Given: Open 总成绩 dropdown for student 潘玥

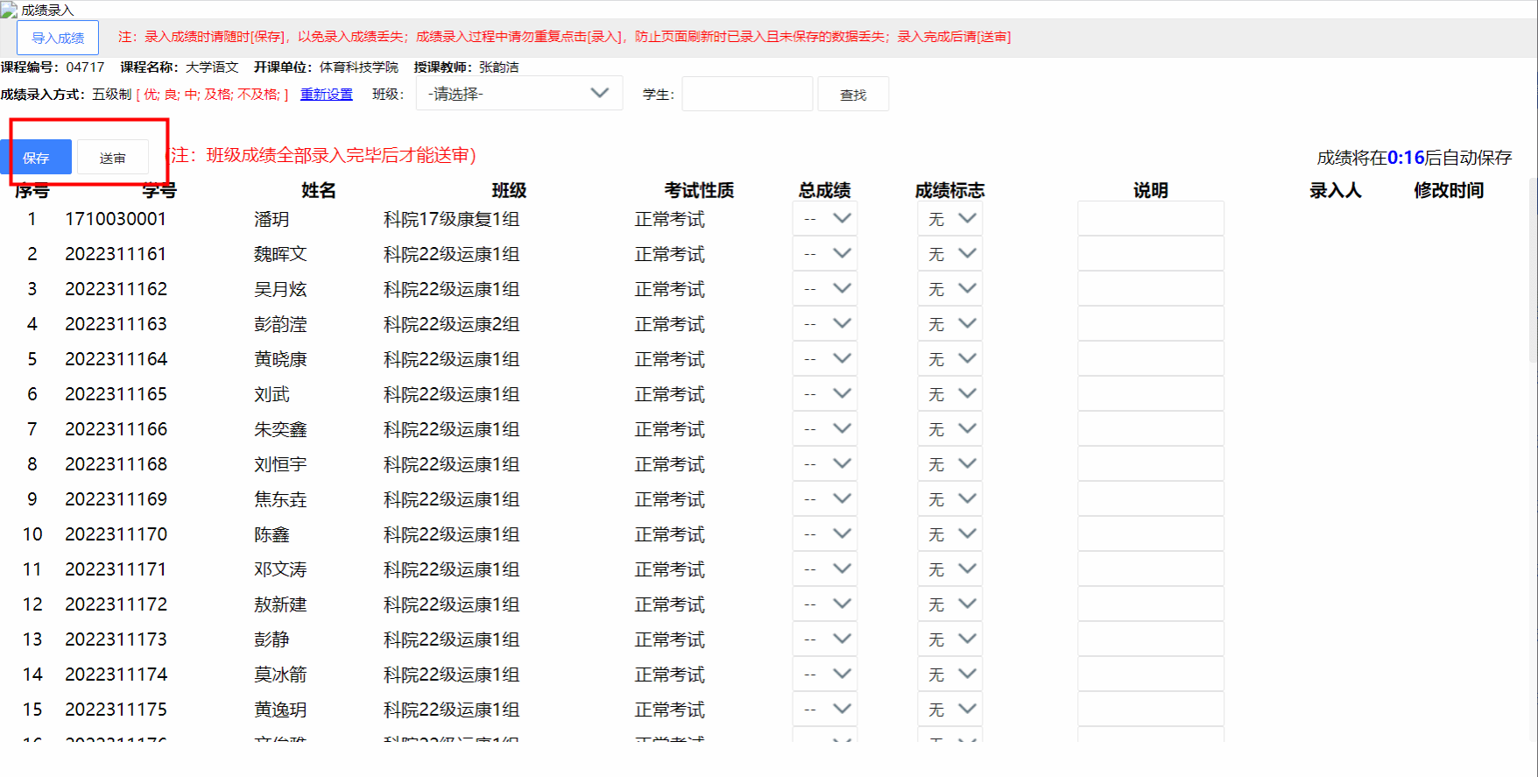Looking at the screenshot, I should point(825,219).
